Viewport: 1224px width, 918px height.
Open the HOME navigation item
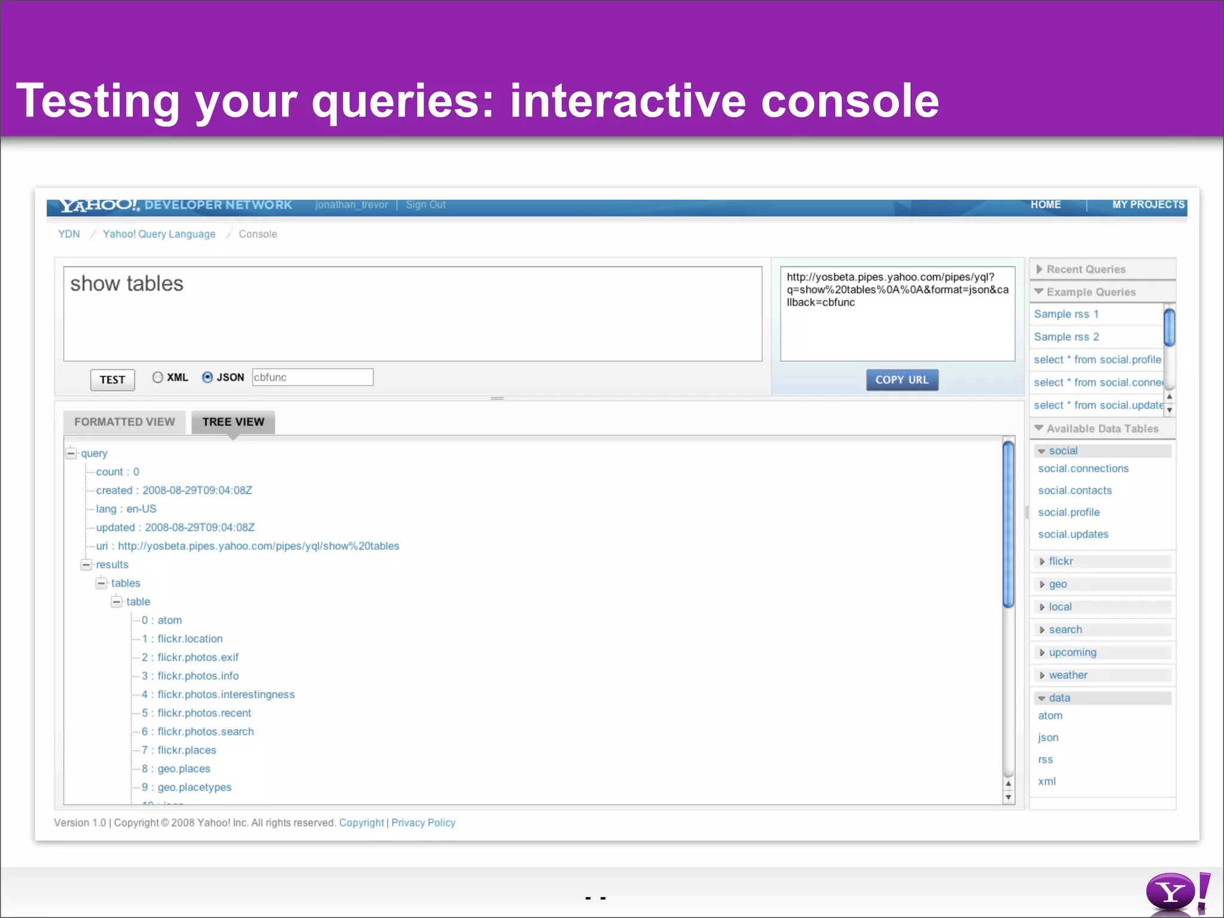[1045, 204]
